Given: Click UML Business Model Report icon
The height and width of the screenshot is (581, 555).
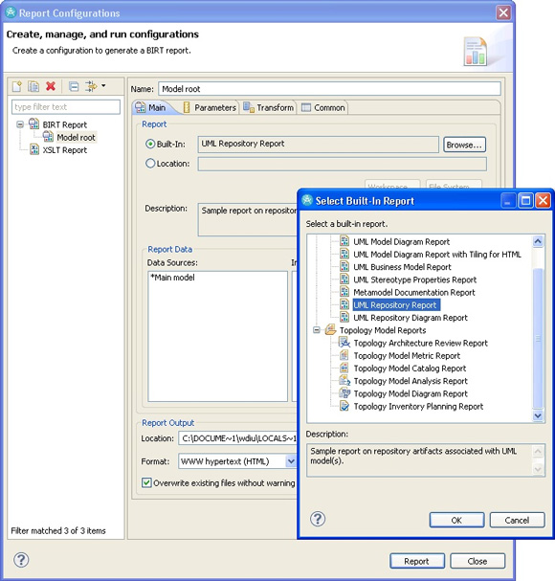Looking at the screenshot, I should [x=344, y=266].
